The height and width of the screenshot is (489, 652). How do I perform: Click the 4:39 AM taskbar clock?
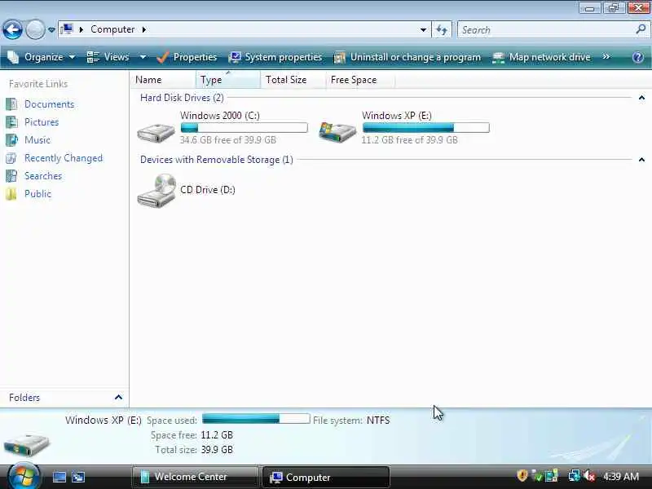coord(620,477)
